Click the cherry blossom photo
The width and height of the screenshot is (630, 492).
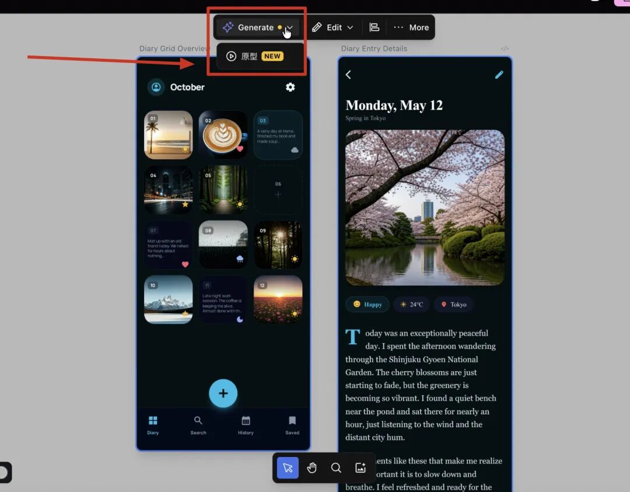coord(425,207)
